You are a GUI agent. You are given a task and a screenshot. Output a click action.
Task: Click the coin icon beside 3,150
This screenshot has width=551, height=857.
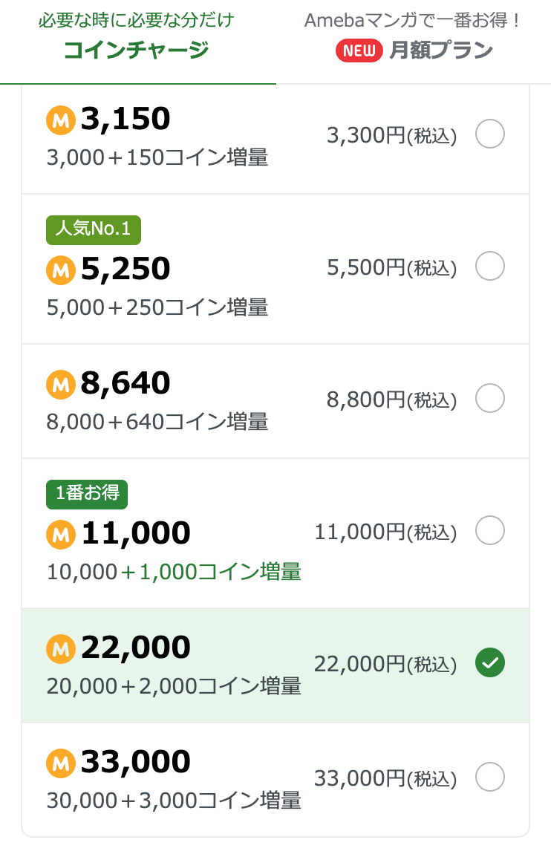61,120
